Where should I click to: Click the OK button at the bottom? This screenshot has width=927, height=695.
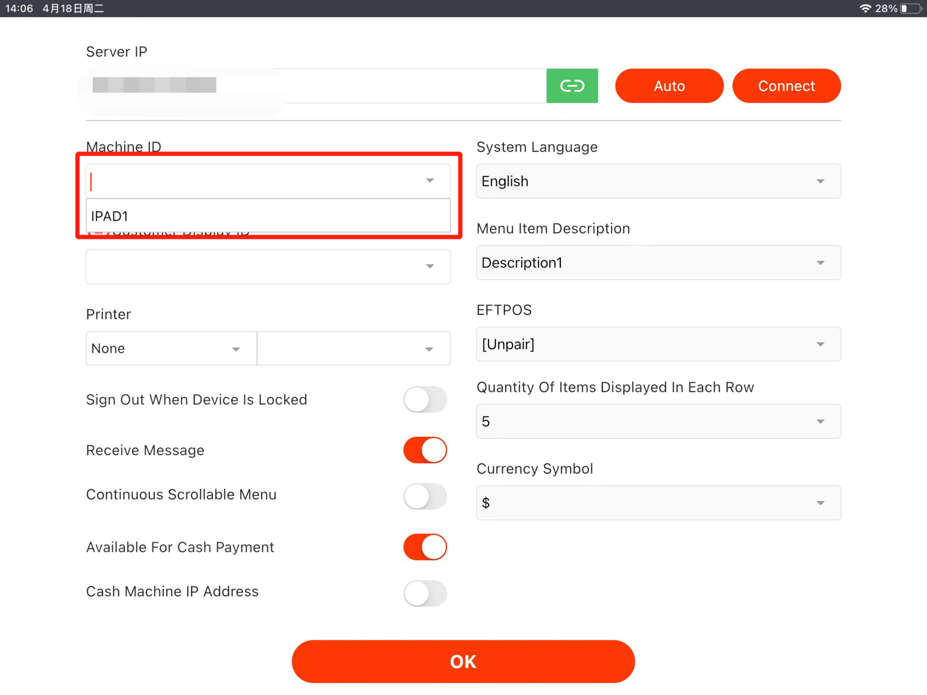(x=463, y=661)
